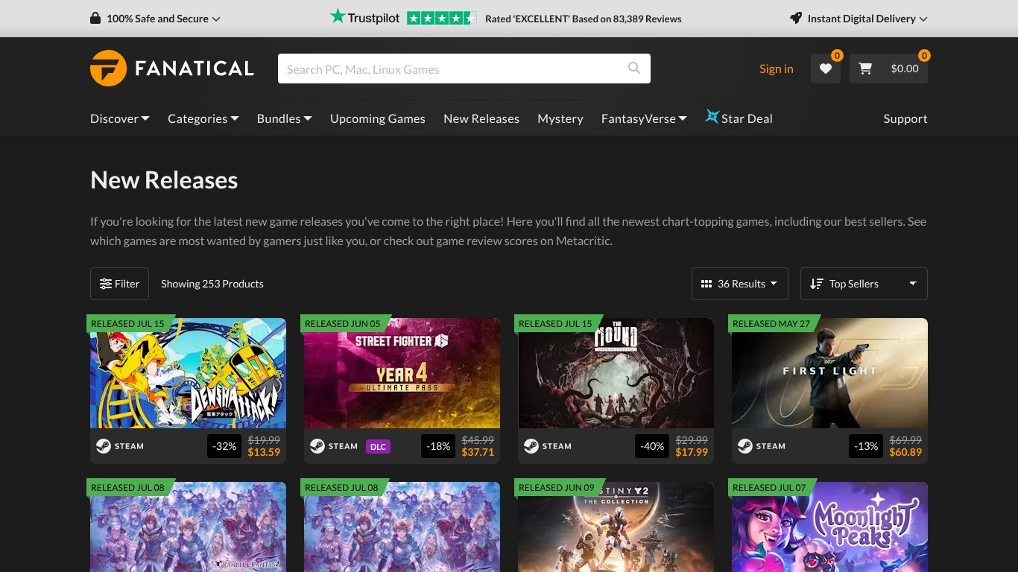The height and width of the screenshot is (572, 1018).
Task: Open the Bundles menu
Action: coord(285,118)
